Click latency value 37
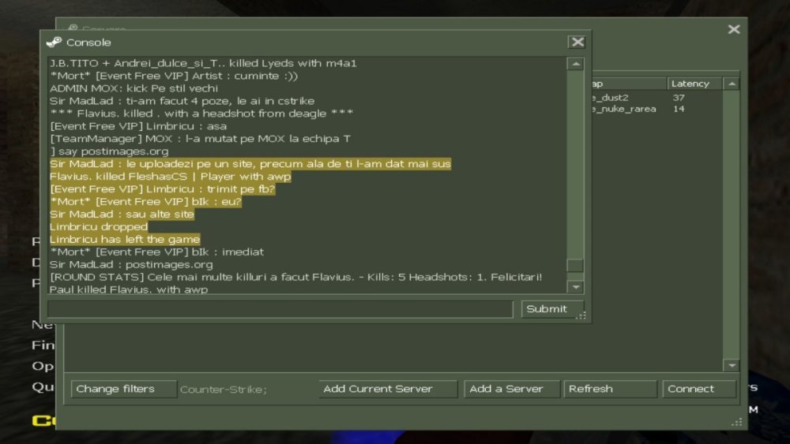 coord(679,98)
